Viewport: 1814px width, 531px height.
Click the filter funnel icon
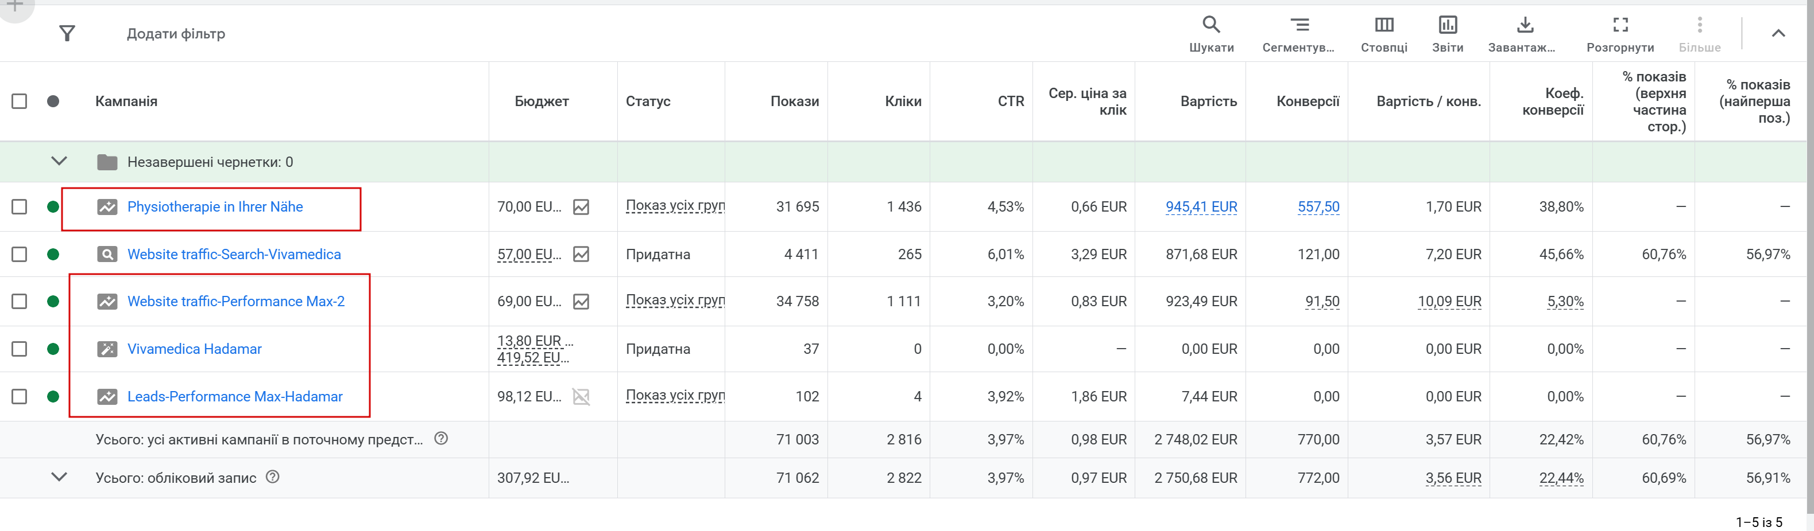pos(67,33)
